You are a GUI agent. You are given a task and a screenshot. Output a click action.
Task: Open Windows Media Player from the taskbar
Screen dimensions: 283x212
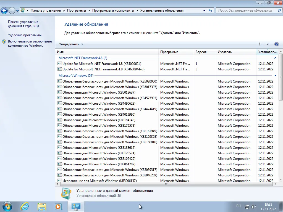tap(59, 206)
